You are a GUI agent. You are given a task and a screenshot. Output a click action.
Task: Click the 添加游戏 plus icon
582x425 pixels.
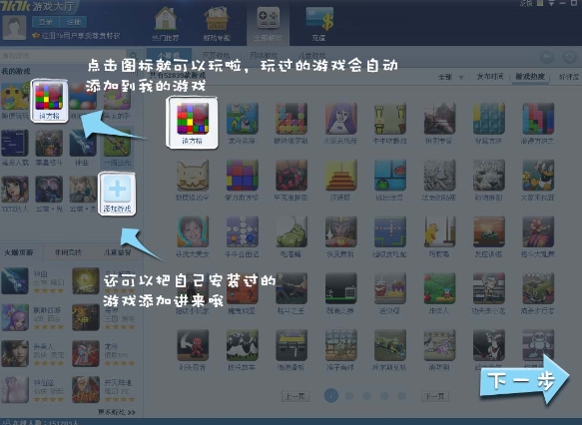[117, 194]
